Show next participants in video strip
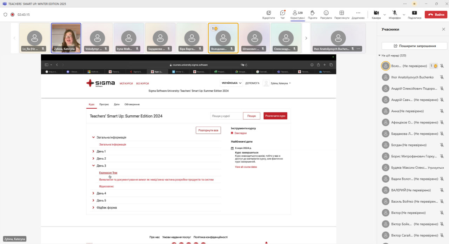 [x=306, y=38]
